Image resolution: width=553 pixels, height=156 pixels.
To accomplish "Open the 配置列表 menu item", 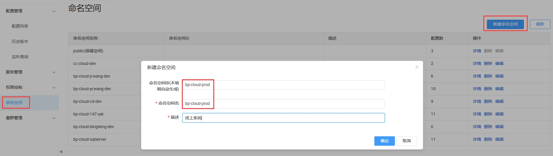I will point(20,26).
